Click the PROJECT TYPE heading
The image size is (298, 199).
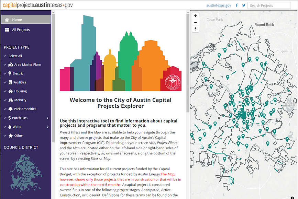[x=16, y=47]
